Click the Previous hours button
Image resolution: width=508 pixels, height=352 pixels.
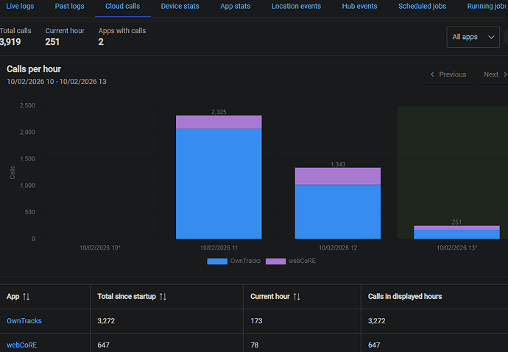[x=448, y=74]
